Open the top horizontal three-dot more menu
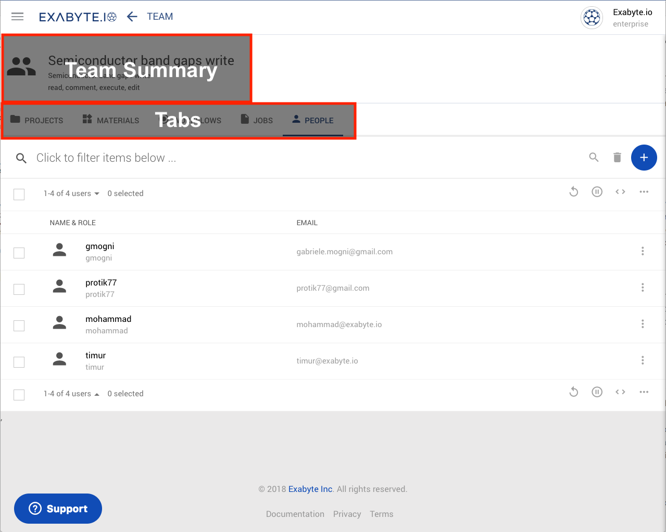Viewport: 666px width, 532px height. [644, 192]
